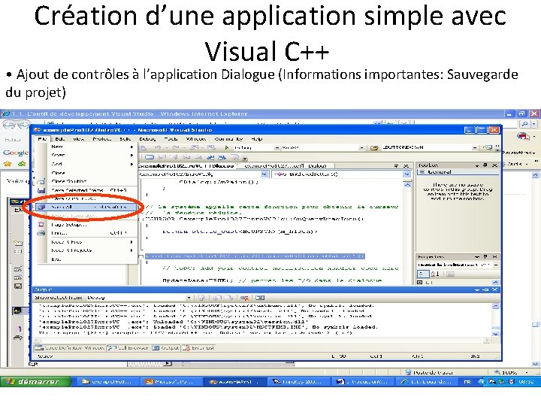Toggle auto-hide pin on Properties panel
The width and height of the screenshot is (541, 406).
[485, 257]
